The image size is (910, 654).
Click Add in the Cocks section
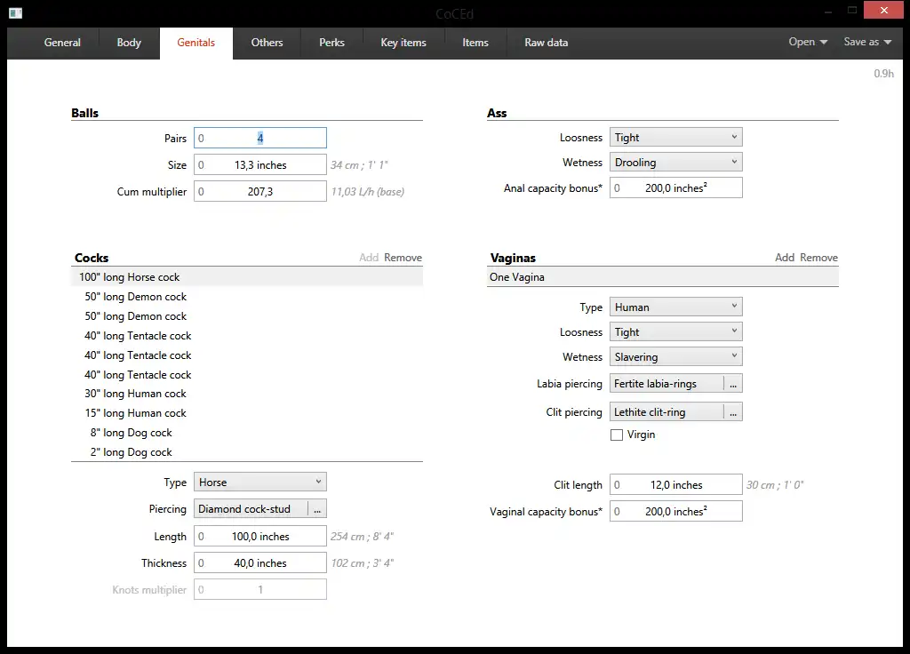click(369, 258)
